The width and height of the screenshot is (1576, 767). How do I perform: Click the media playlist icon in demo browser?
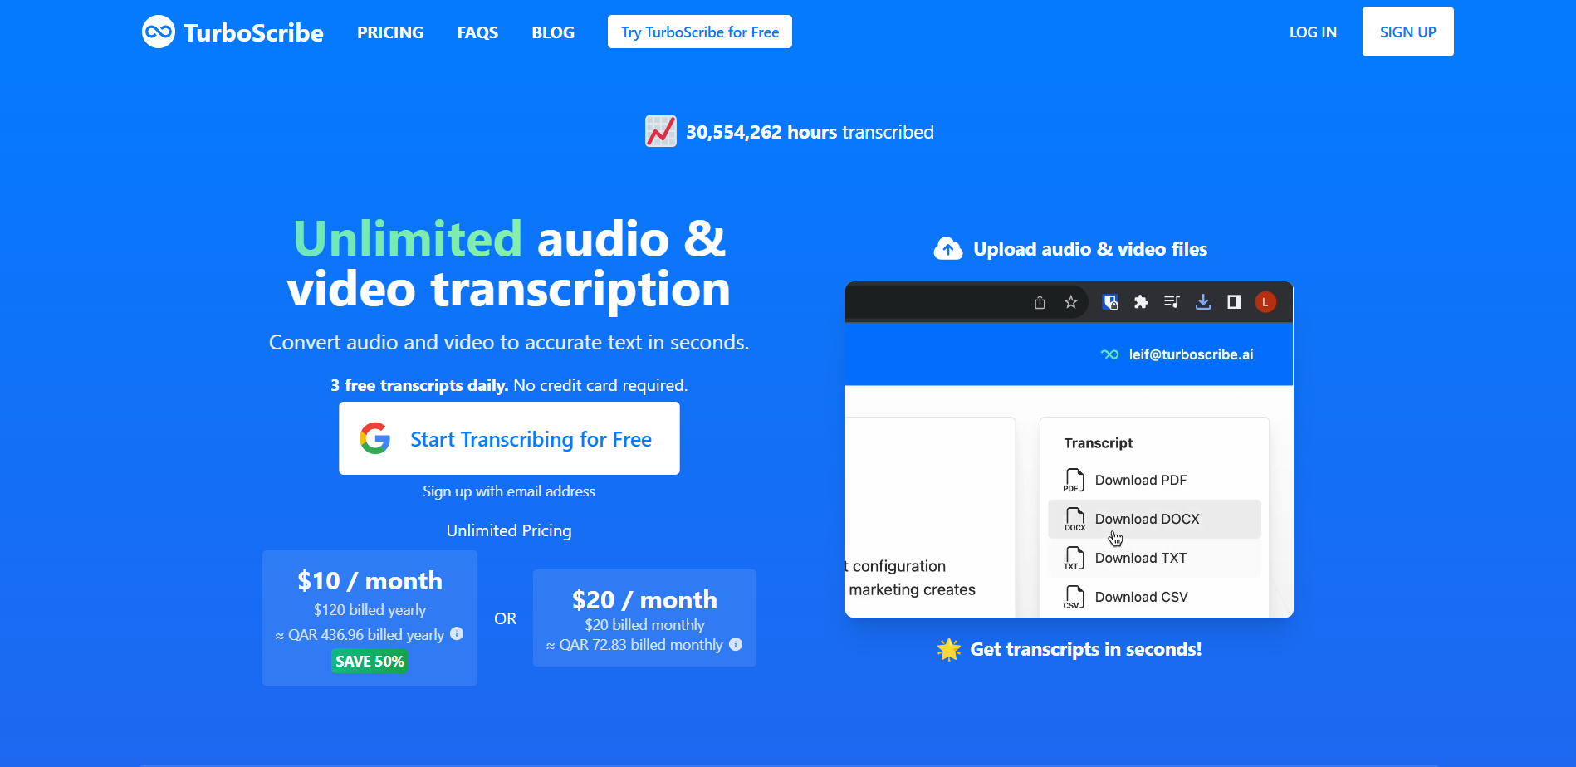click(1172, 302)
